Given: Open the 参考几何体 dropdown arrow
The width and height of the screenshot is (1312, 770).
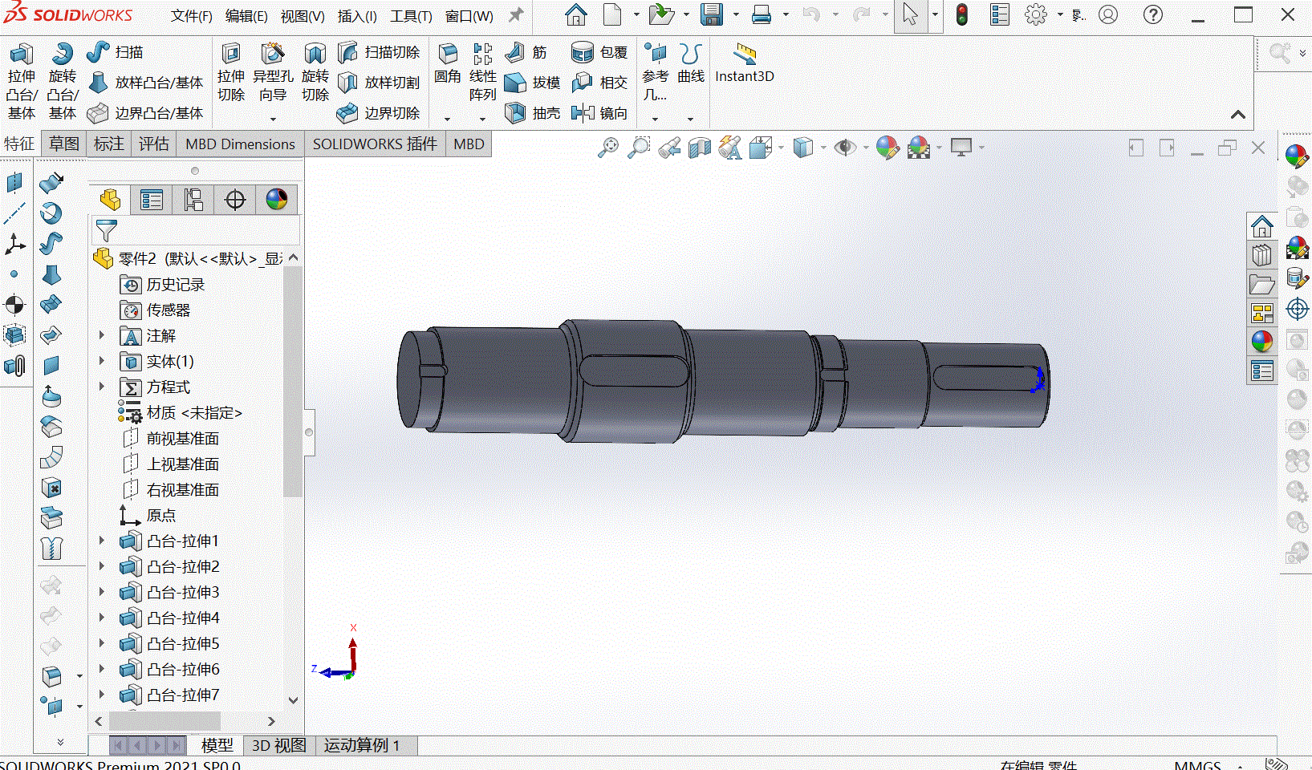Looking at the screenshot, I should click(655, 119).
